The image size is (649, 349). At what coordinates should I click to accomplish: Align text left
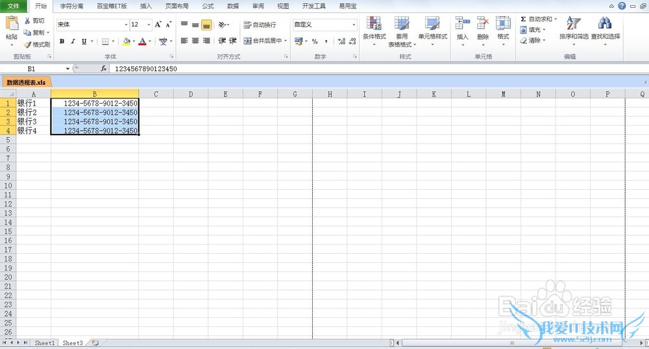184,41
